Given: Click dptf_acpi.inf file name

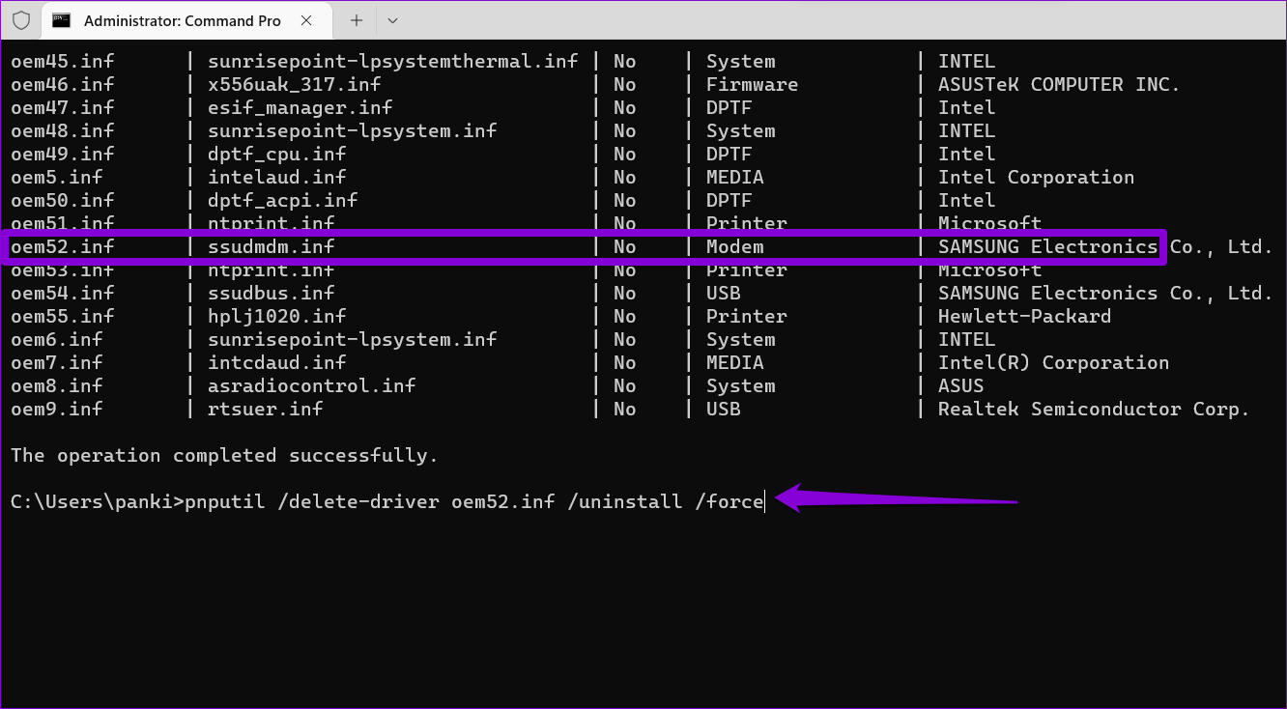Looking at the screenshot, I should pyautogui.click(x=283, y=201).
